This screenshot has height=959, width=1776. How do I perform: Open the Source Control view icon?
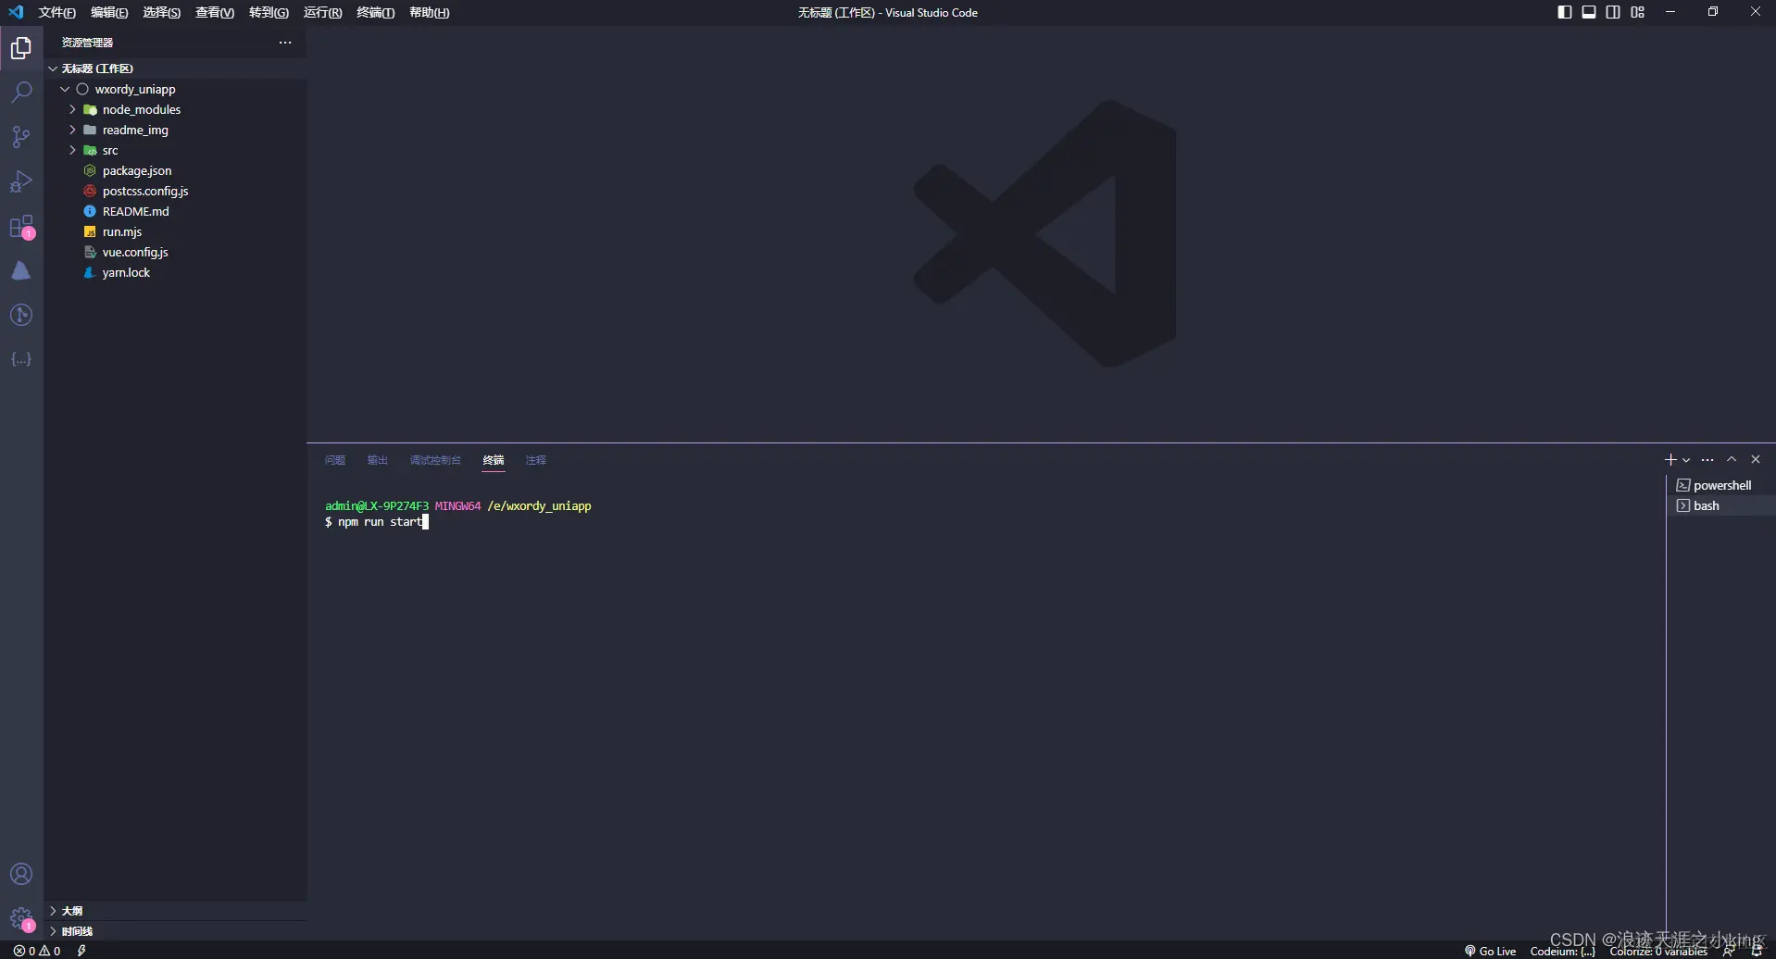(x=21, y=137)
